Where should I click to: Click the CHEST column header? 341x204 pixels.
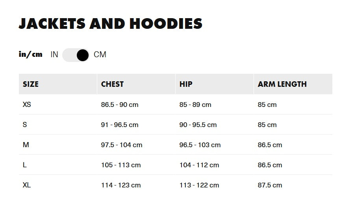coord(112,84)
